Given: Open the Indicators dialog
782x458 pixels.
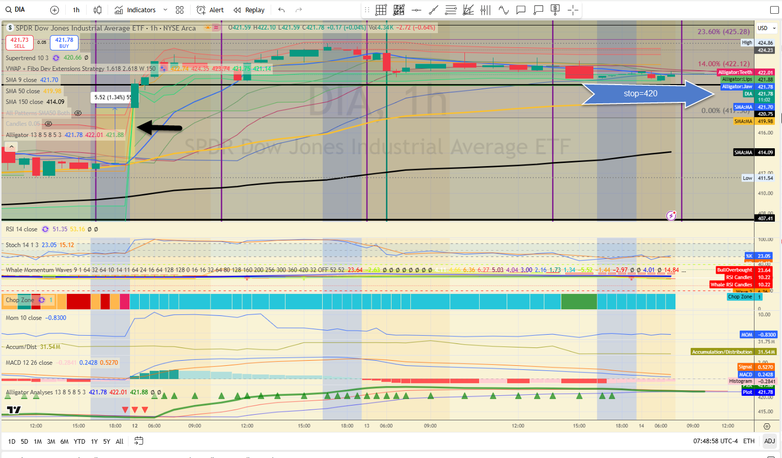Looking at the screenshot, I should pyautogui.click(x=135, y=10).
